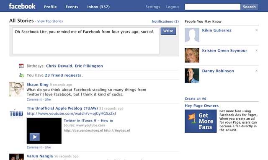268x160 pixels.
Task: View 23 friend requests
Action: [63, 75]
